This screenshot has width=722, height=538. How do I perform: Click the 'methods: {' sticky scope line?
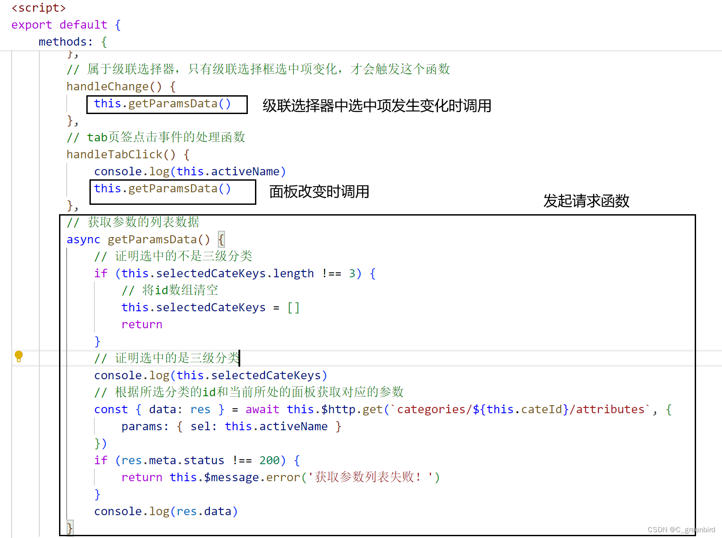[73, 42]
